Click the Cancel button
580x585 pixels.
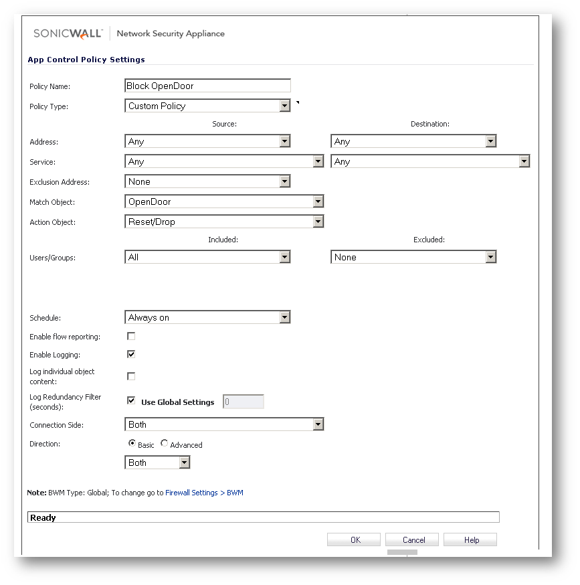point(412,539)
